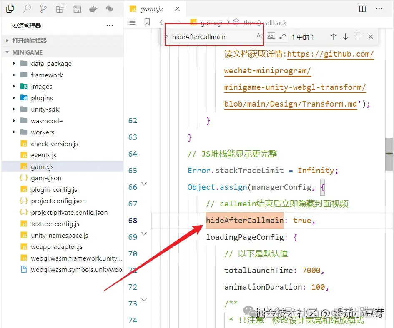This screenshot has height=328, width=394.
Task: Click Error.stackTraceLimit on line 65
Action: click(x=236, y=171)
